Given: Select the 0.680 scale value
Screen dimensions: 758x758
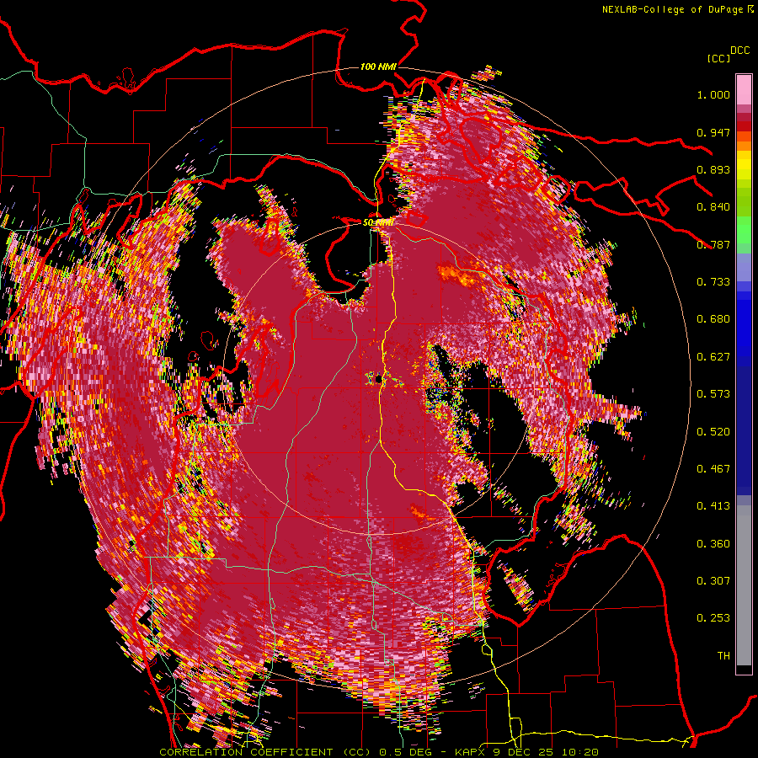Looking at the screenshot, I should click(x=713, y=319).
